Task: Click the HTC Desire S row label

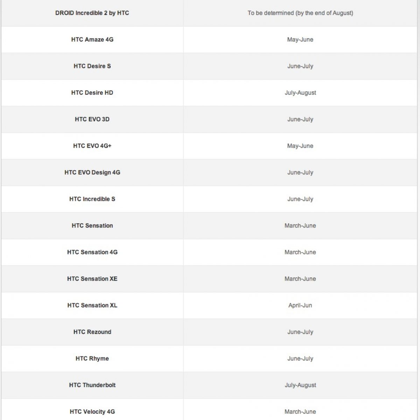Action: tap(92, 66)
